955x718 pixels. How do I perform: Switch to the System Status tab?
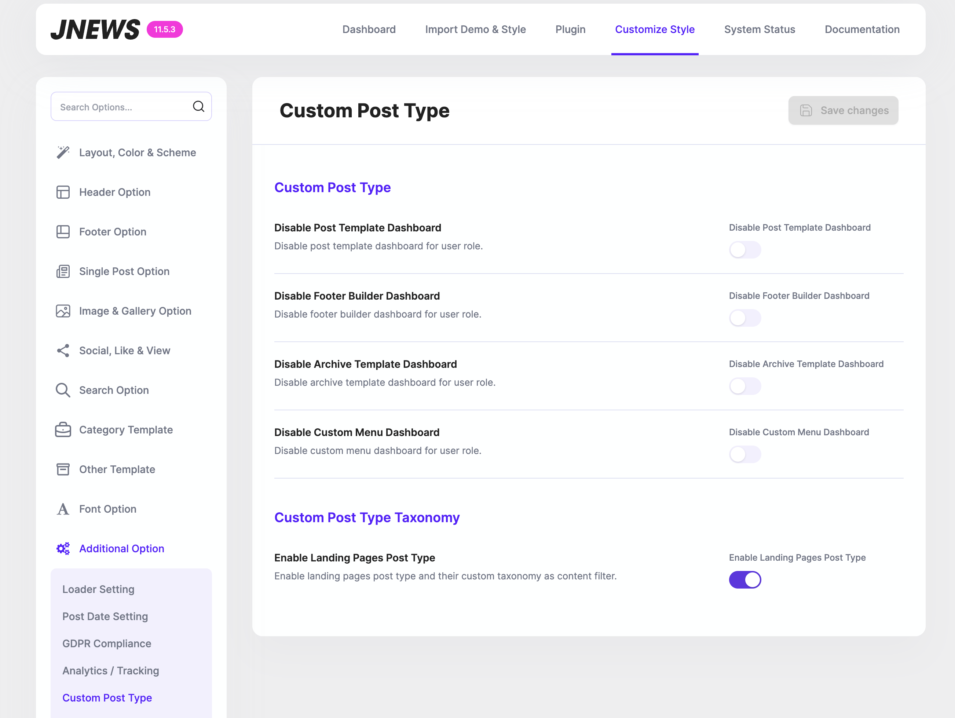[760, 29]
